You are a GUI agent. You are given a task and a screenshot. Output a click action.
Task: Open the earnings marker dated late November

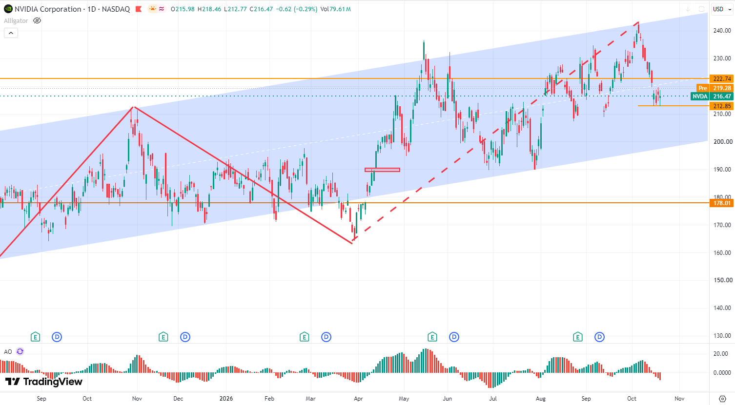(x=163, y=337)
